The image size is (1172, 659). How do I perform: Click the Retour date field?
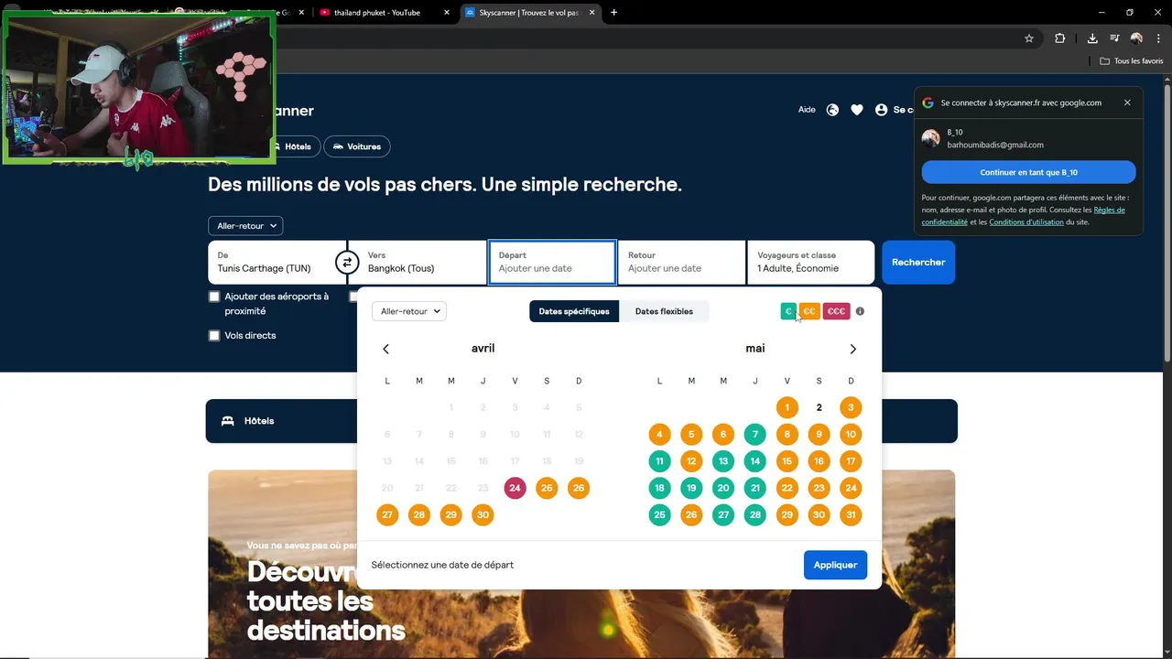click(681, 263)
